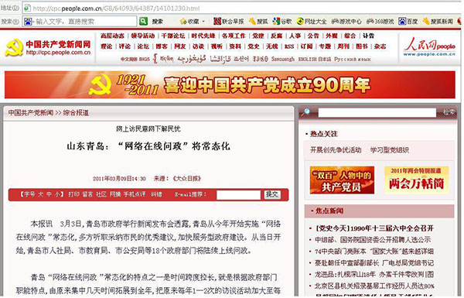Open the 百度 bookmark
464x298 pixels.
pos(408,22)
